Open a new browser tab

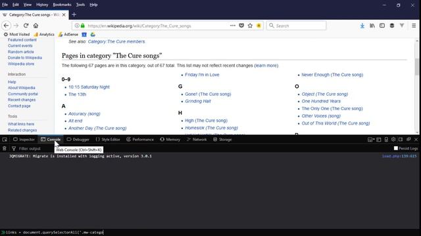(x=74, y=14)
